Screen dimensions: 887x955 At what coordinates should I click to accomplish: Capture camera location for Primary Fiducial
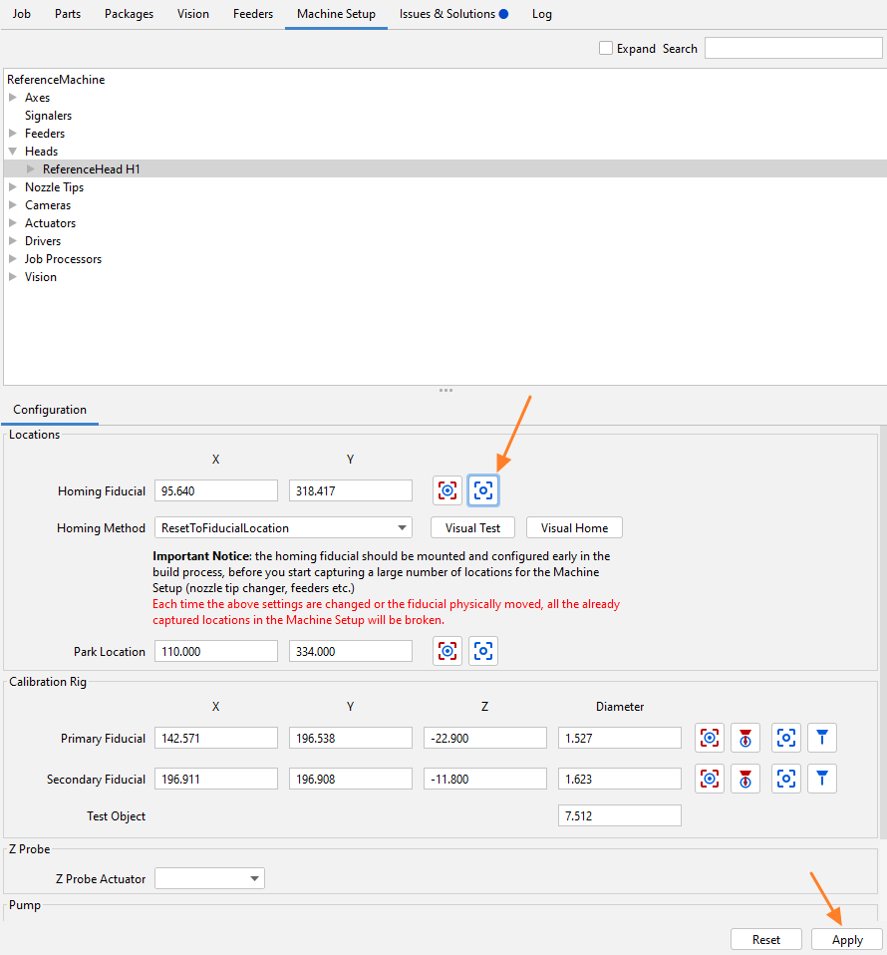pos(710,738)
